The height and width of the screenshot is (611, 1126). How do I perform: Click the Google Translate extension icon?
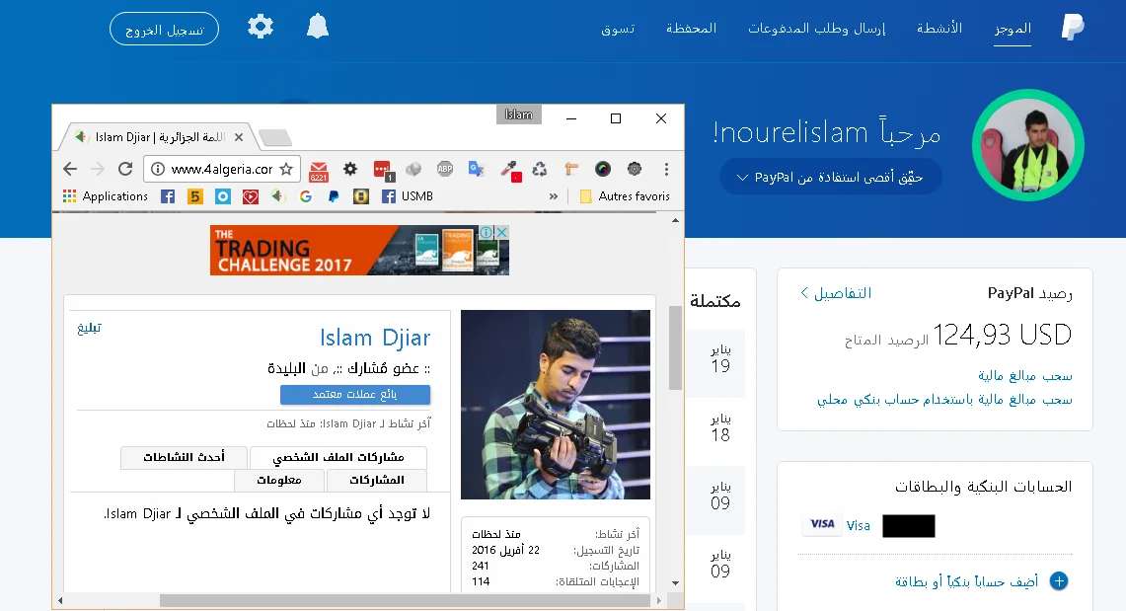point(476,169)
